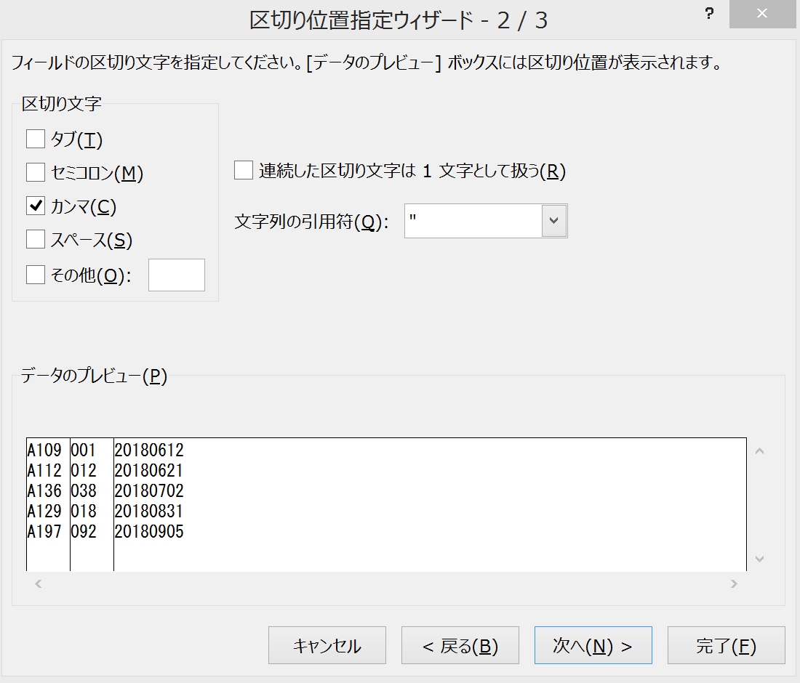
Task: Toggle 連続した区切り文字は1文字として扱う option
Action: [244, 170]
